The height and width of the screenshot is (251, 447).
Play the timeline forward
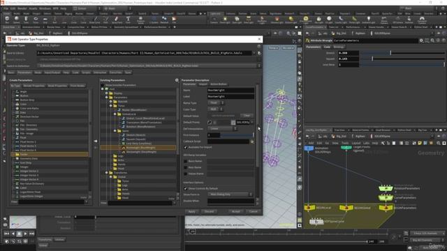25,234
